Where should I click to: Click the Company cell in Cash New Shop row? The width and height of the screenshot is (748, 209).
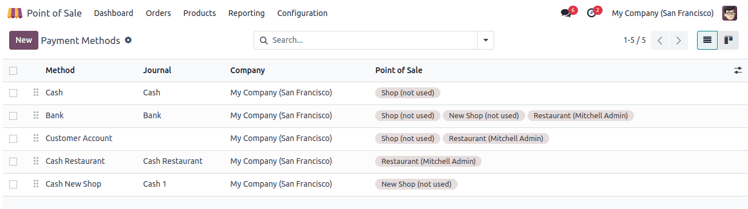pos(281,184)
